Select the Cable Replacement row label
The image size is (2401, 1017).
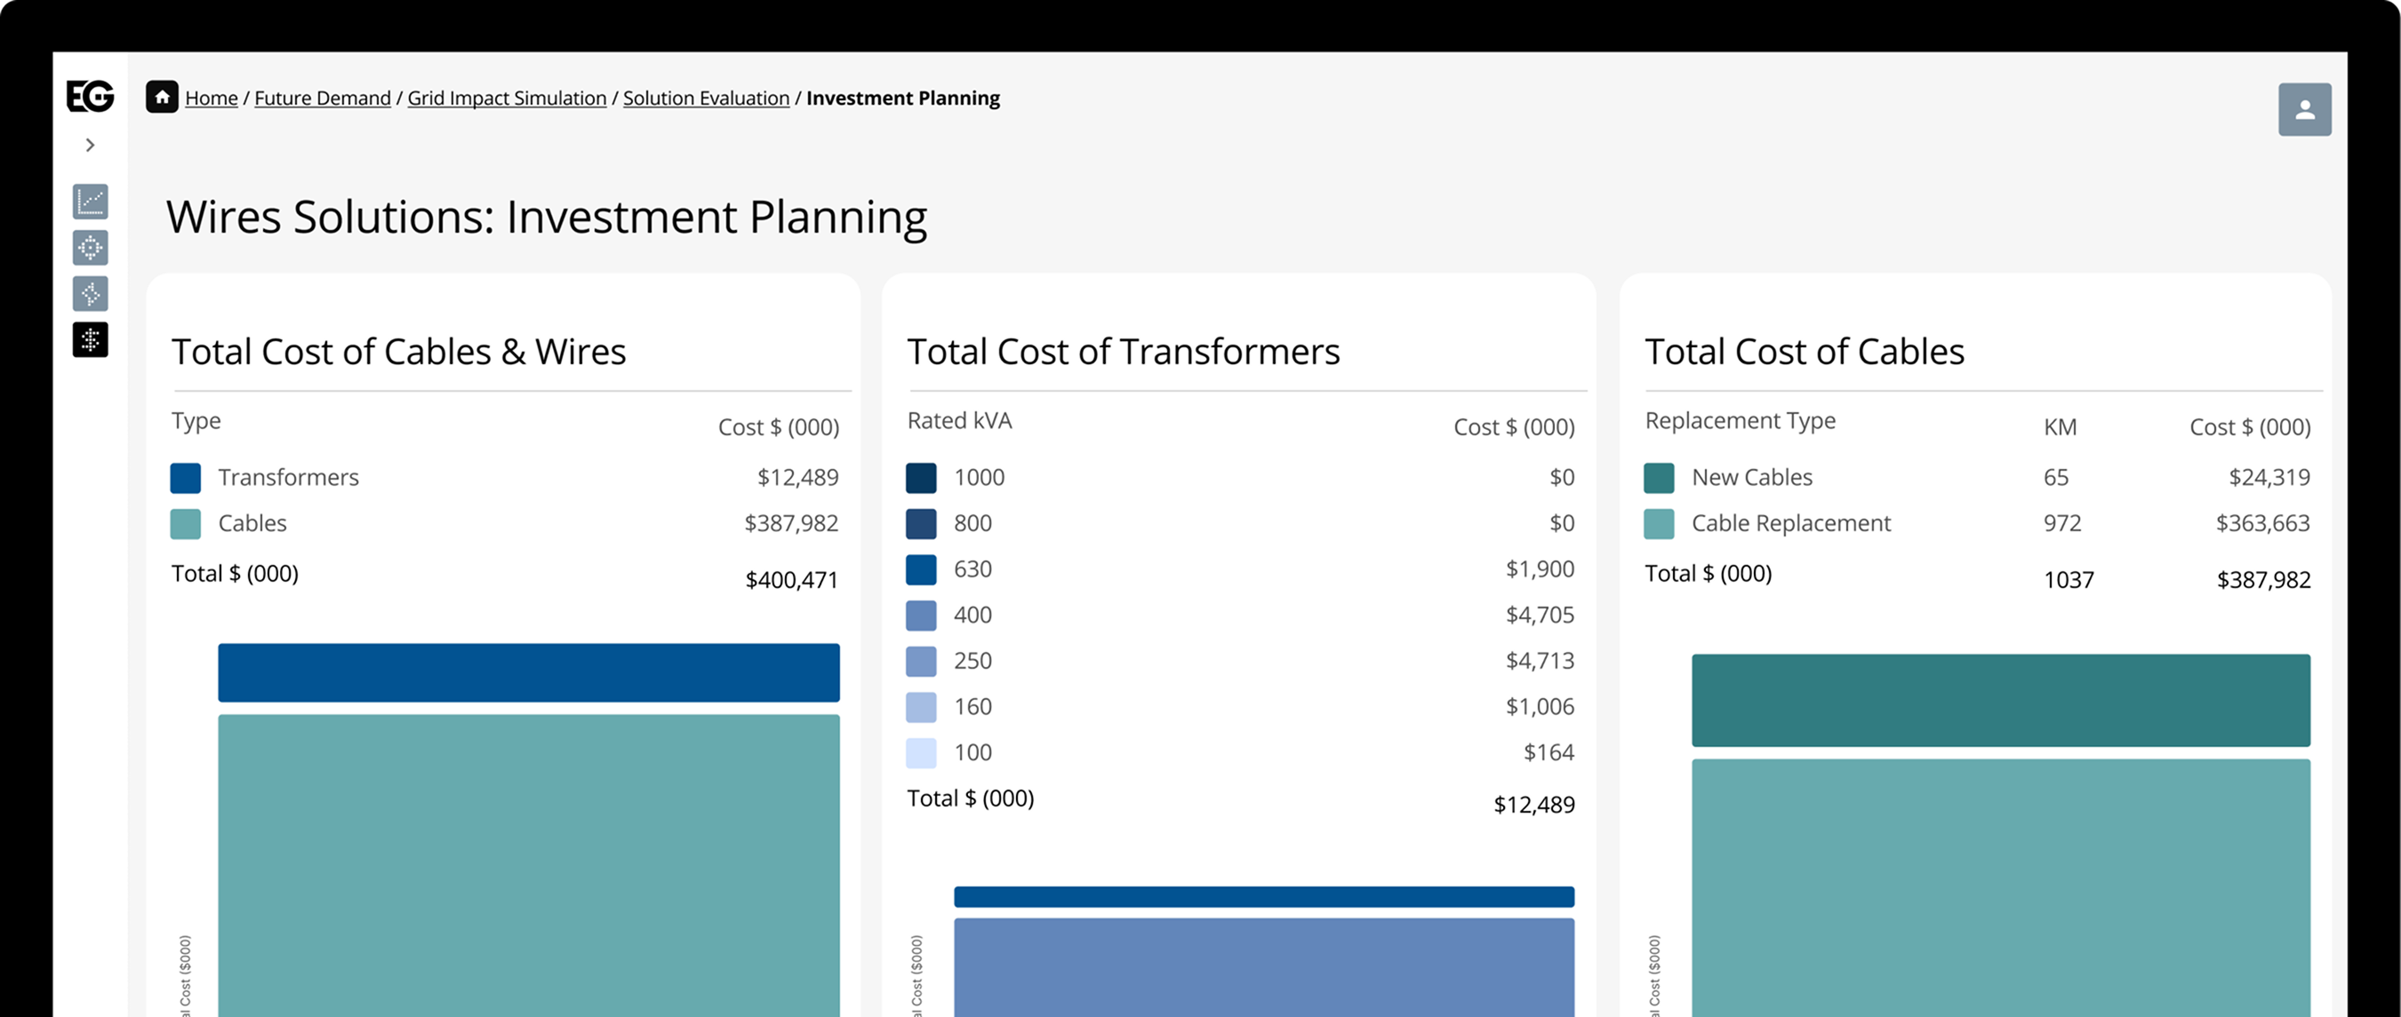coord(1791,522)
